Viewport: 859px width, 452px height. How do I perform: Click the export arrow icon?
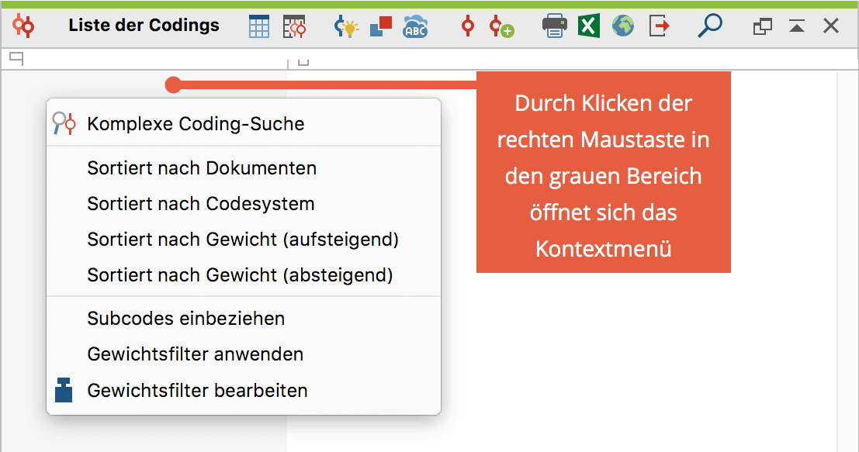[x=658, y=26]
